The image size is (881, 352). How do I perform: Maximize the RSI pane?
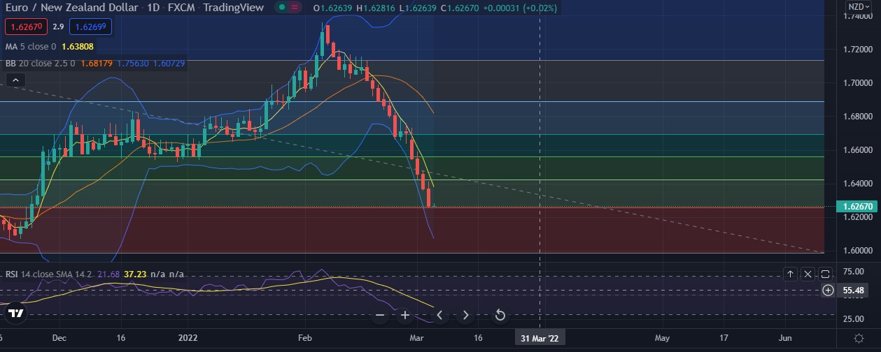tap(825, 274)
